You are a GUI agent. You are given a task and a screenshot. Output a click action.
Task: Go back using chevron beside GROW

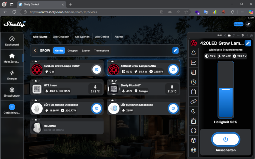(x=35, y=51)
